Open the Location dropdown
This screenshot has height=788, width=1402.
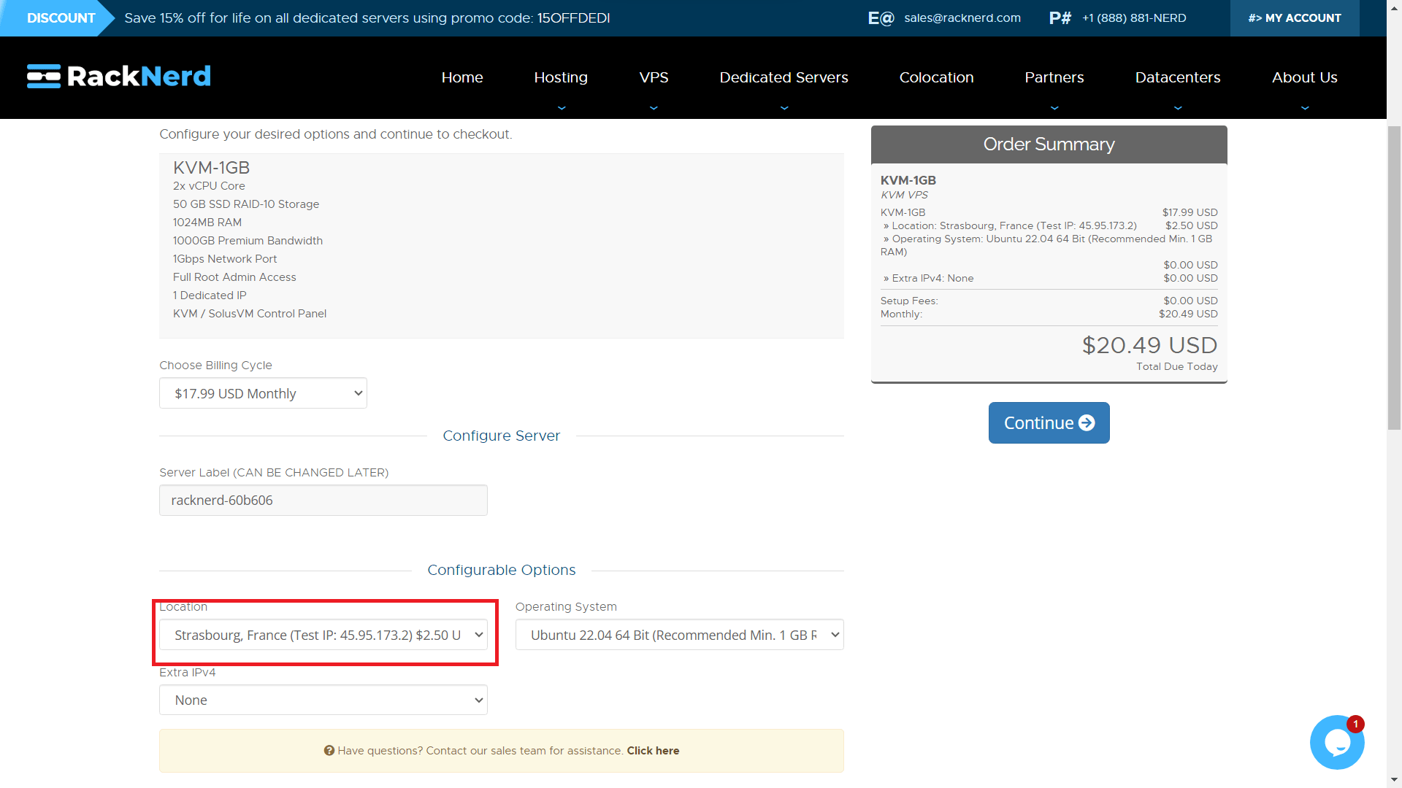click(323, 635)
